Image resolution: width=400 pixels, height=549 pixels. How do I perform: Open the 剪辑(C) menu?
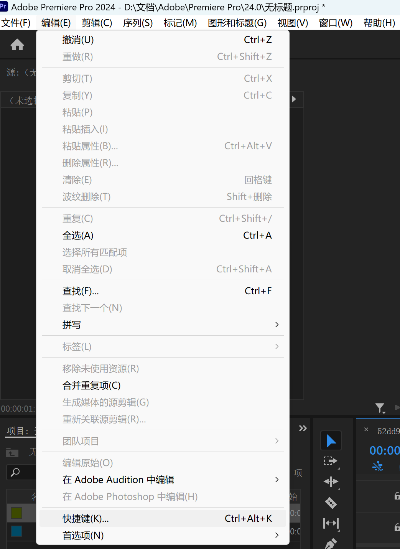[97, 23]
